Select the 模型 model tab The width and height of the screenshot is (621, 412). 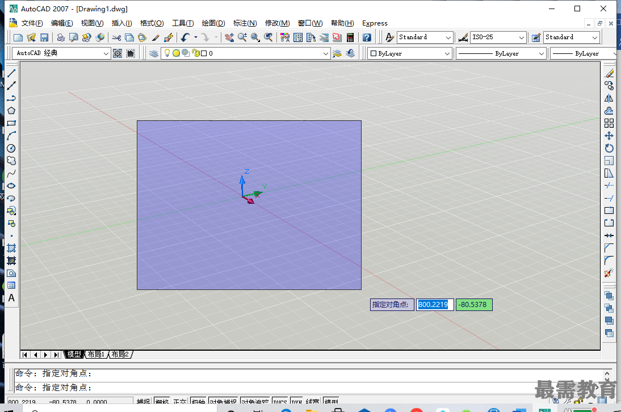pyautogui.click(x=74, y=354)
